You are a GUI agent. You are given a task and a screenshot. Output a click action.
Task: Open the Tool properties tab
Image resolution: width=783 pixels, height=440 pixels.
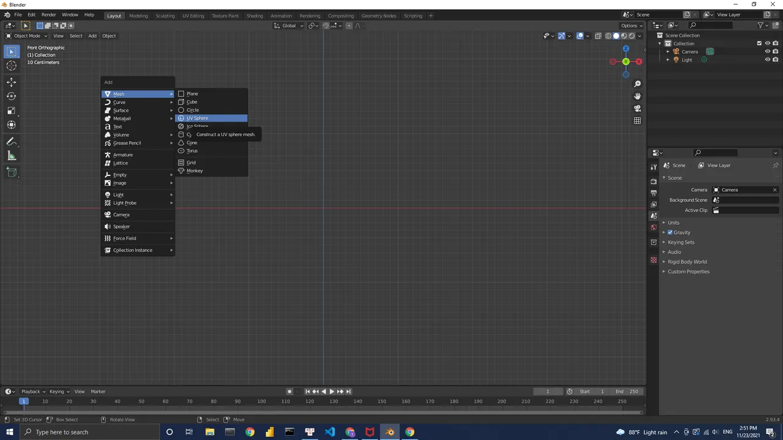coord(653,167)
